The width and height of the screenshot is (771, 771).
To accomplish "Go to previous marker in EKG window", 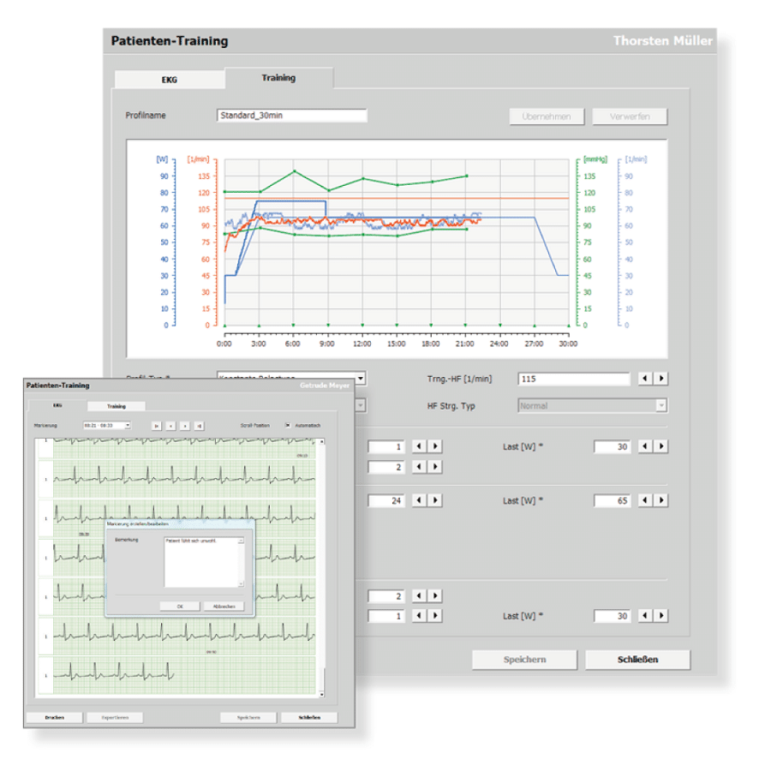I will (x=170, y=426).
